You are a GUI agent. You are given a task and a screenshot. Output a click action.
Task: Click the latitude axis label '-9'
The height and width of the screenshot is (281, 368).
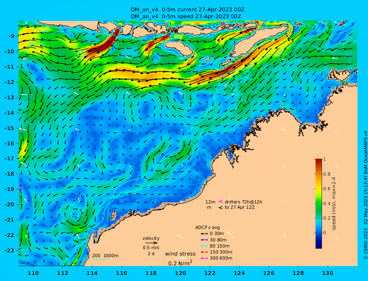click(11, 36)
